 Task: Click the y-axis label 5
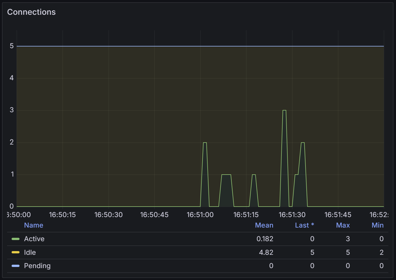click(12, 46)
